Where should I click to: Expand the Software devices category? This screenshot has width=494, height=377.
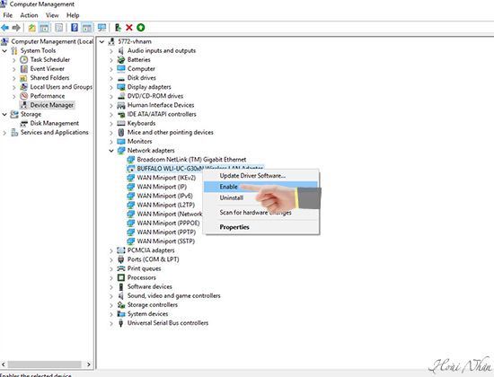(x=111, y=287)
